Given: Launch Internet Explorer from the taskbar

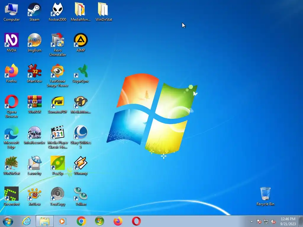Looking at the screenshot, I should 26,221.
